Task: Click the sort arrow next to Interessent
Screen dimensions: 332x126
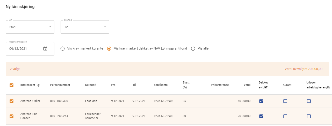Action: (39, 85)
